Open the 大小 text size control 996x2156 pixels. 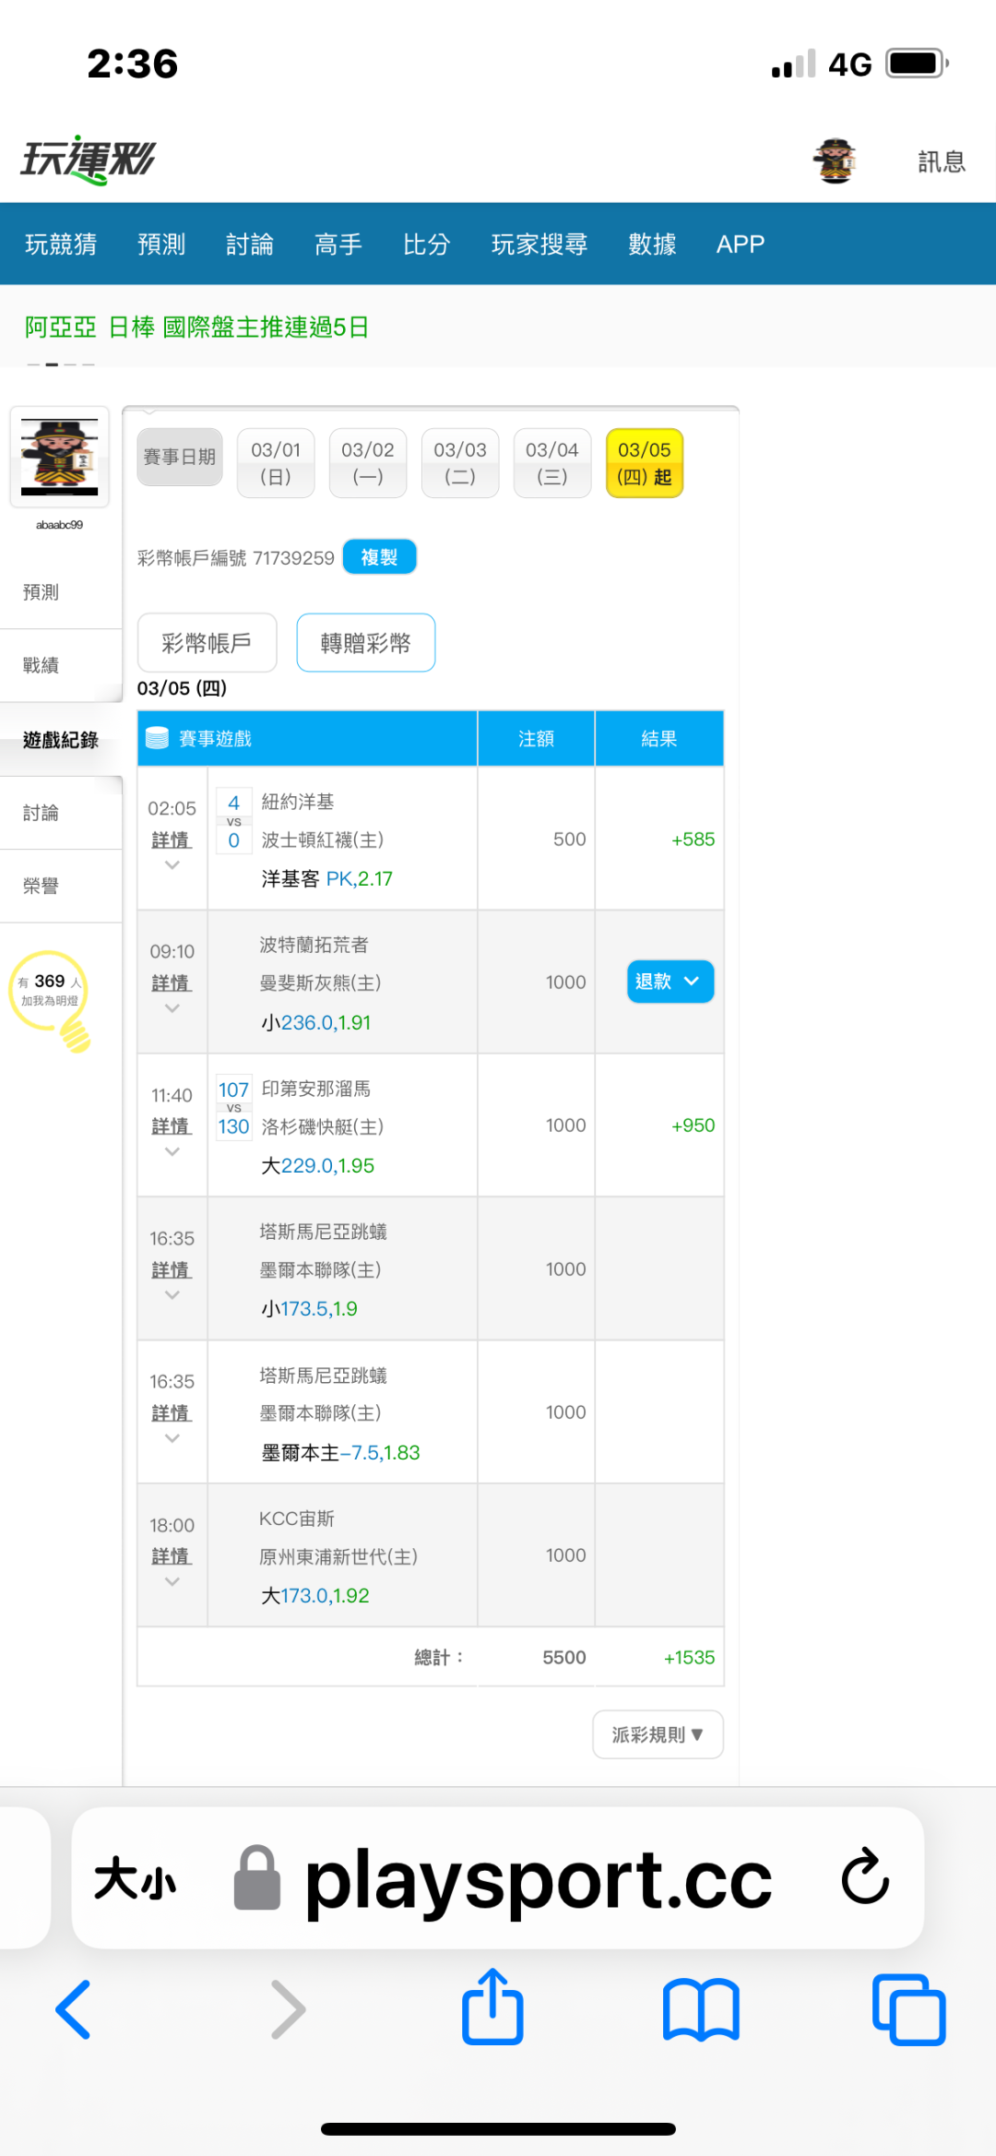coord(135,1878)
